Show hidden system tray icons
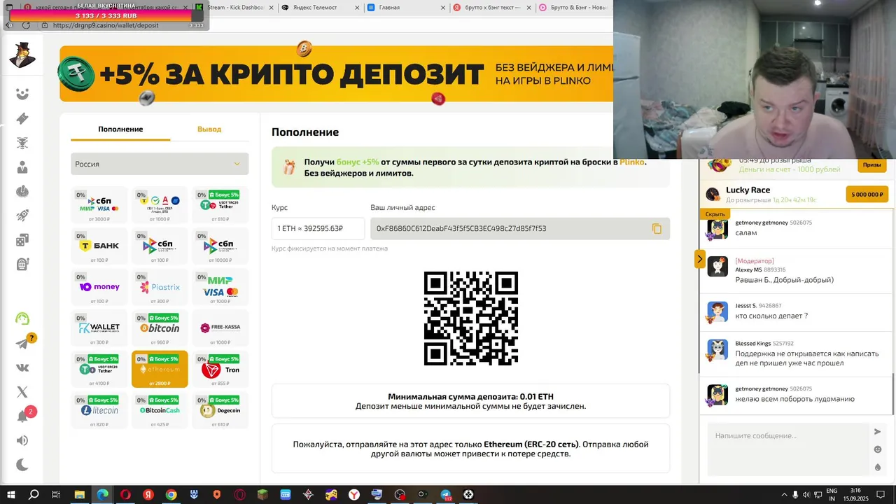Image resolution: width=896 pixels, height=504 pixels. (x=784, y=494)
